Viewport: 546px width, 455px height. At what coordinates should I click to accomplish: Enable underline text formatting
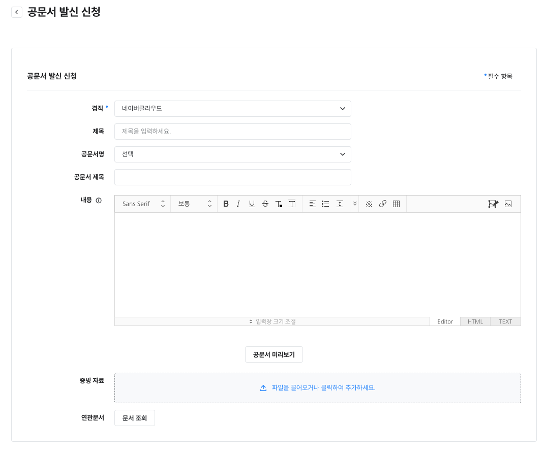tap(252, 204)
